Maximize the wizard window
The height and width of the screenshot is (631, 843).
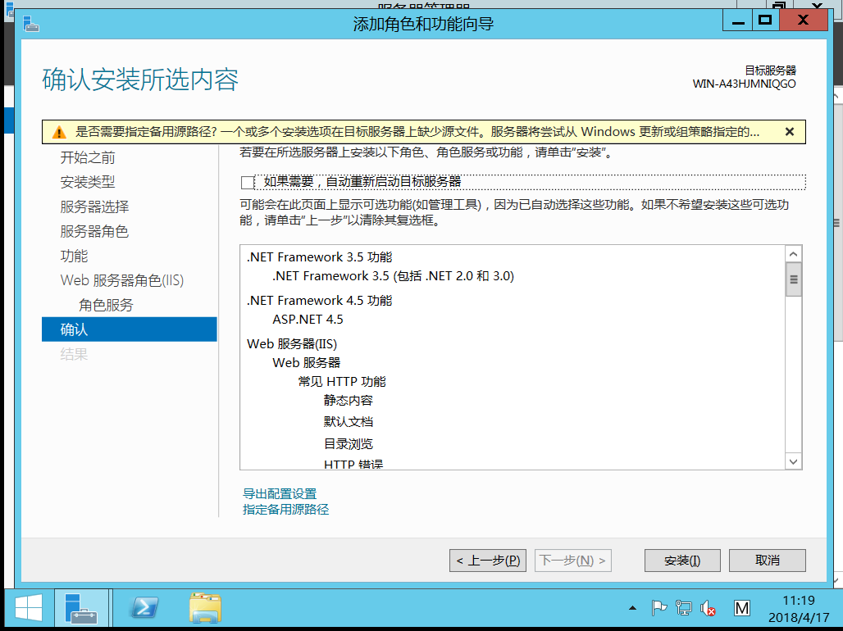(x=765, y=21)
